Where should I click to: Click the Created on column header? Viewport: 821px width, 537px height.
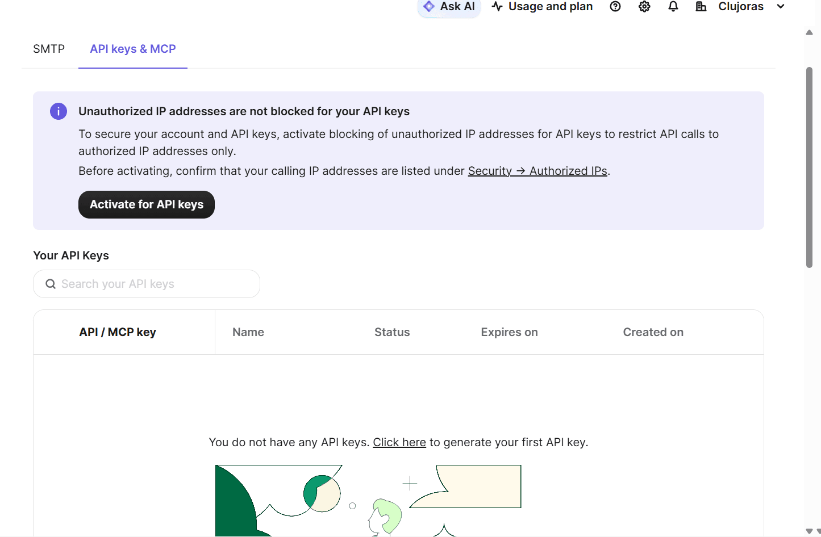[653, 332]
